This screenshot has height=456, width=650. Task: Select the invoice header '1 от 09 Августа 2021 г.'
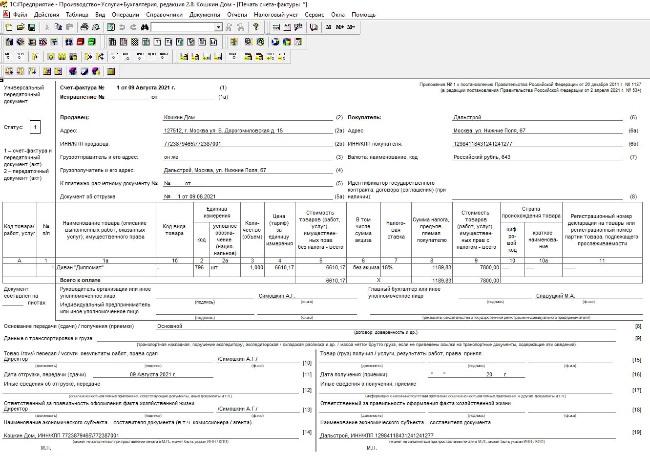146,87
